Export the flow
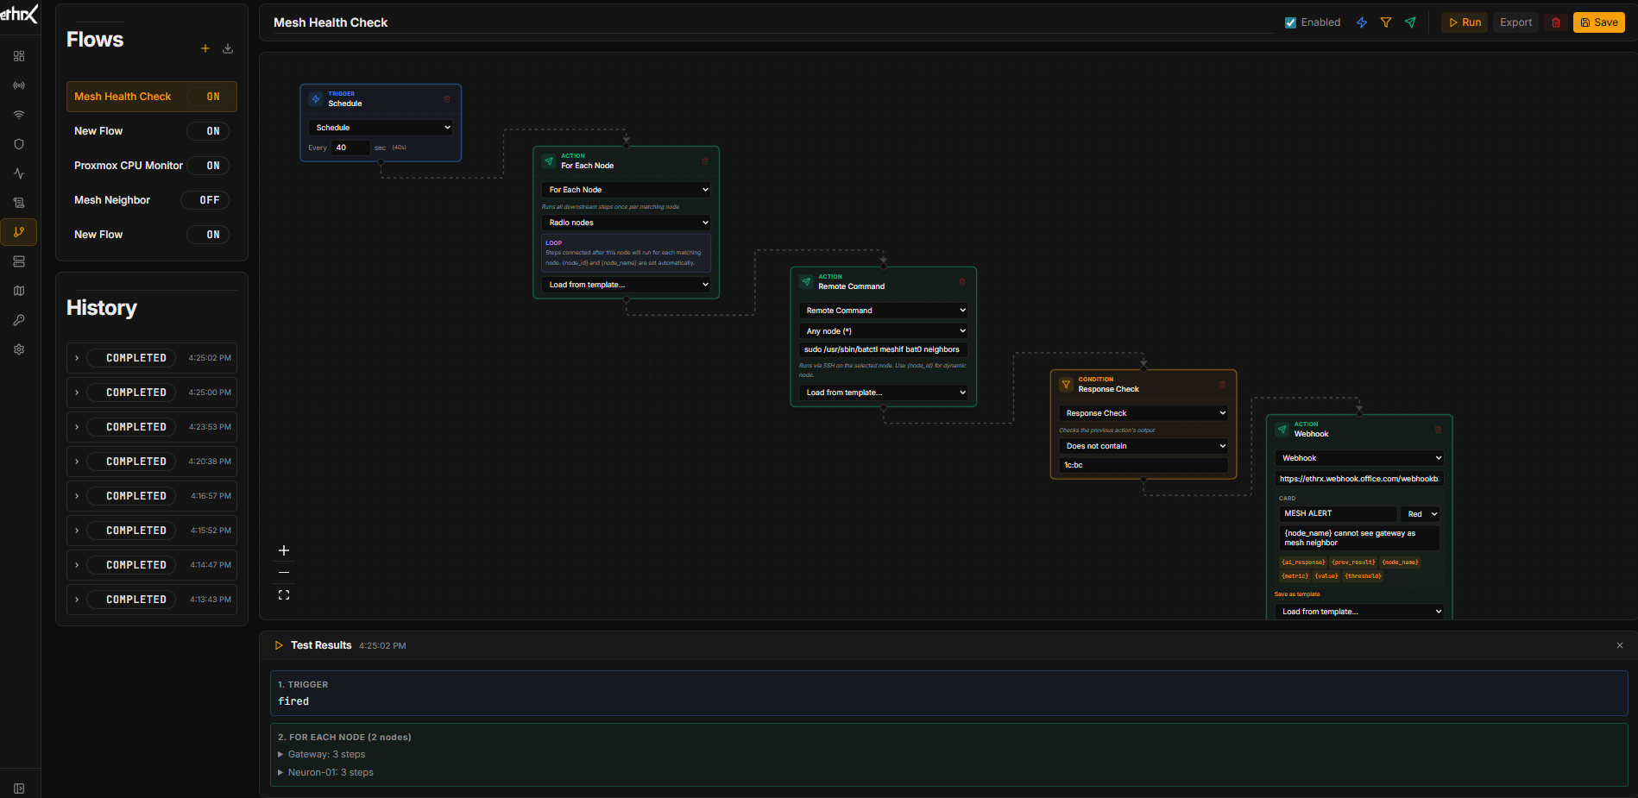 click(1515, 22)
